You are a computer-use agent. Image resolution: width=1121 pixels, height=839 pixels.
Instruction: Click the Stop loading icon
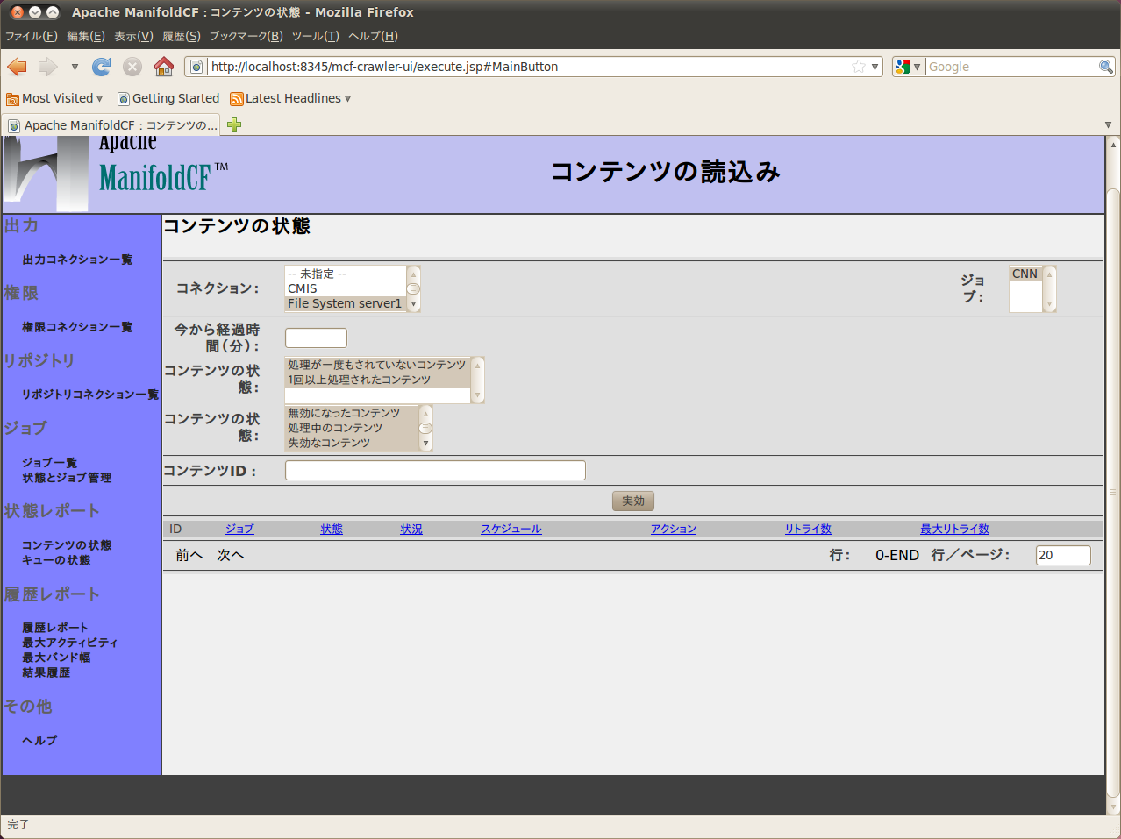pos(132,67)
